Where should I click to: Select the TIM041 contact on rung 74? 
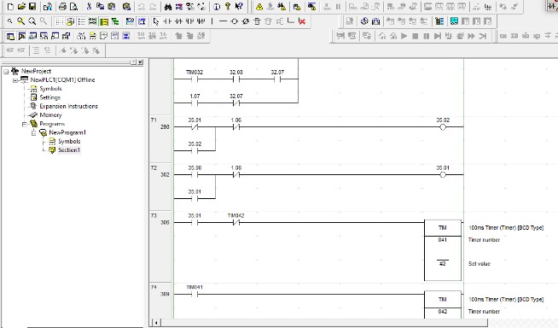(x=195, y=294)
